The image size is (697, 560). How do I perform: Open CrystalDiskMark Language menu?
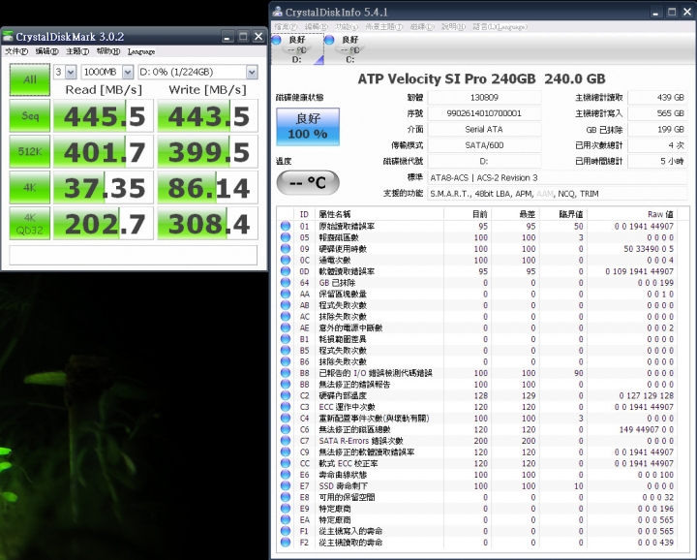tap(141, 51)
